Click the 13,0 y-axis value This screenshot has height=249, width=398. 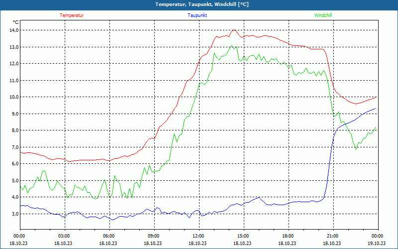pyautogui.click(x=14, y=47)
